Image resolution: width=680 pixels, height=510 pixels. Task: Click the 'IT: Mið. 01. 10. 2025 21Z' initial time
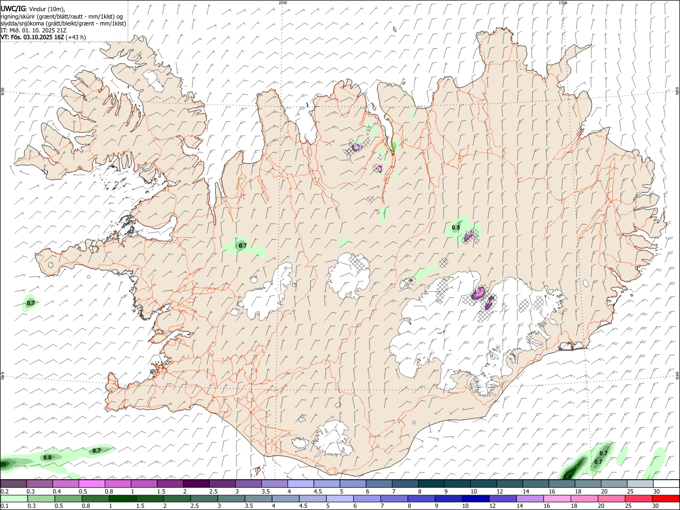pos(33,30)
